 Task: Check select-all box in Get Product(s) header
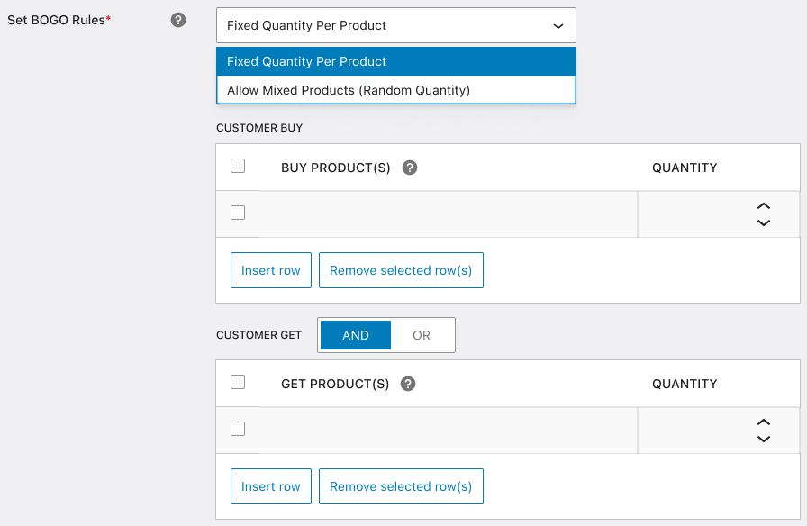[x=238, y=382]
